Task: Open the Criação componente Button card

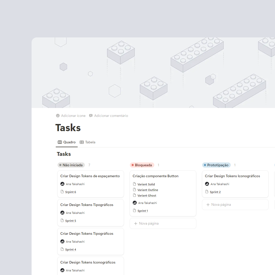Action: click(x=156, y=176)
